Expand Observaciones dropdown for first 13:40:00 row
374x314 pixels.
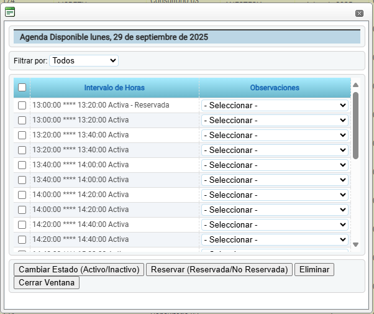coord(275,165)
